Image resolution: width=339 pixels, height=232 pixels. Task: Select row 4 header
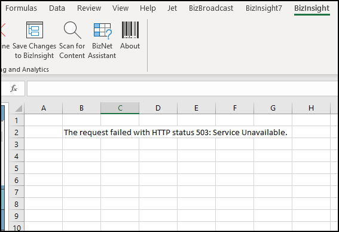[16, 156]
